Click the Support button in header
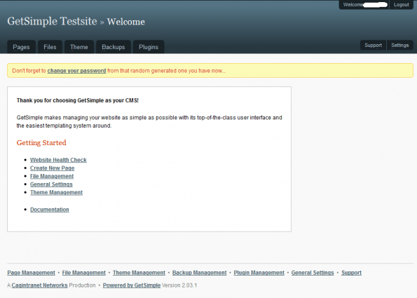This screenshot has width=417, height=298. 373,46
